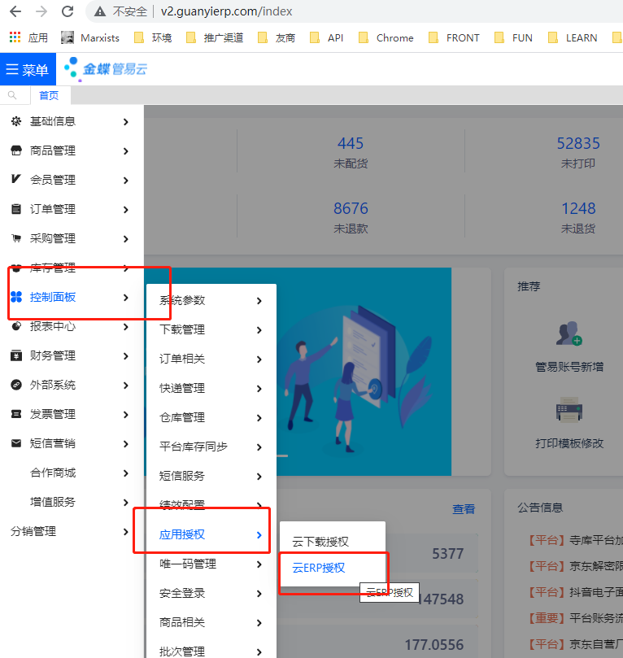Expand the 商品管理 menu chevron
The width and height of the screenshot is (623, 658).
[x=125, y=151]
